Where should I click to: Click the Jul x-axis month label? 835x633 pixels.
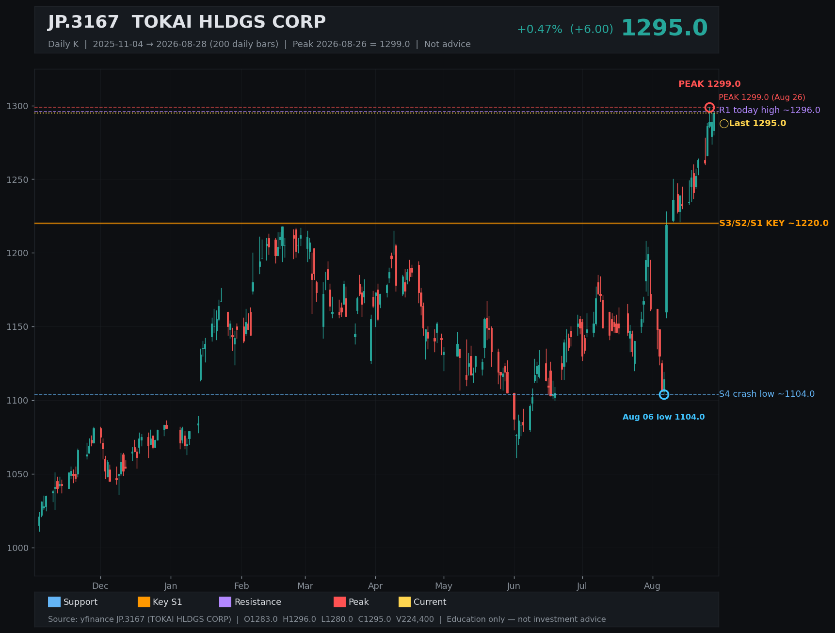(x=582, y=586)
